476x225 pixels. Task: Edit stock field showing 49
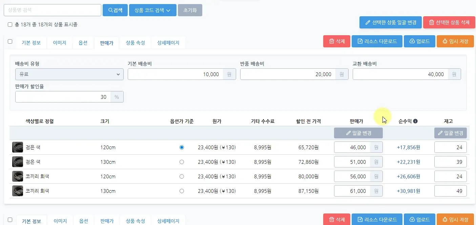tap(451, 191)
